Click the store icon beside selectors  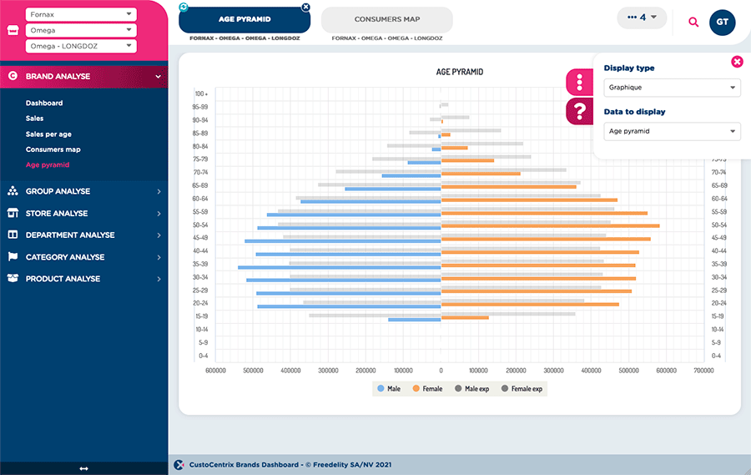tap(13, 30)
